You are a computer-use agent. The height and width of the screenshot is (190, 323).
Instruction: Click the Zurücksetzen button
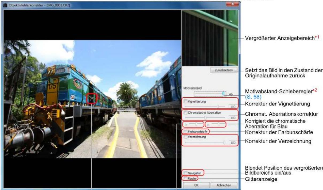(x=223, y=70)
